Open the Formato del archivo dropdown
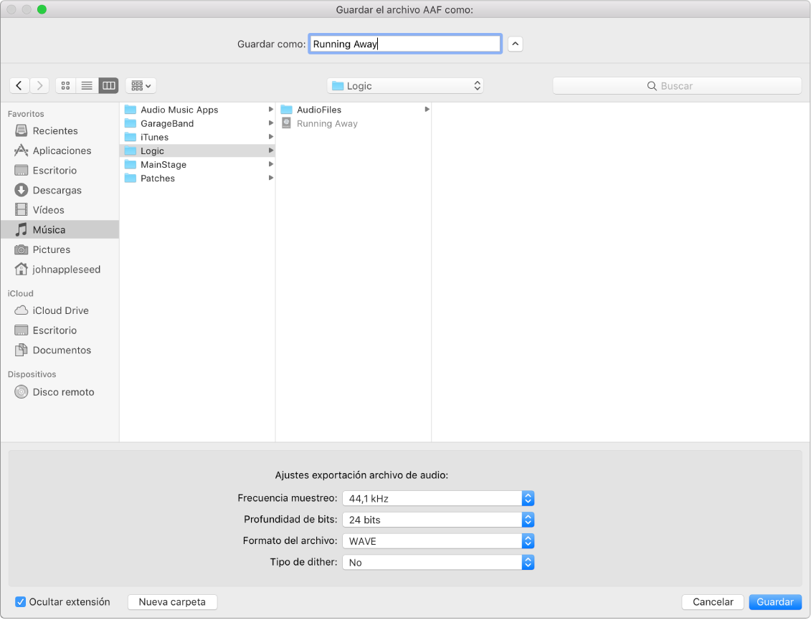Image resolution: width=811 pixels, height=620 pixels. [438, 541]
